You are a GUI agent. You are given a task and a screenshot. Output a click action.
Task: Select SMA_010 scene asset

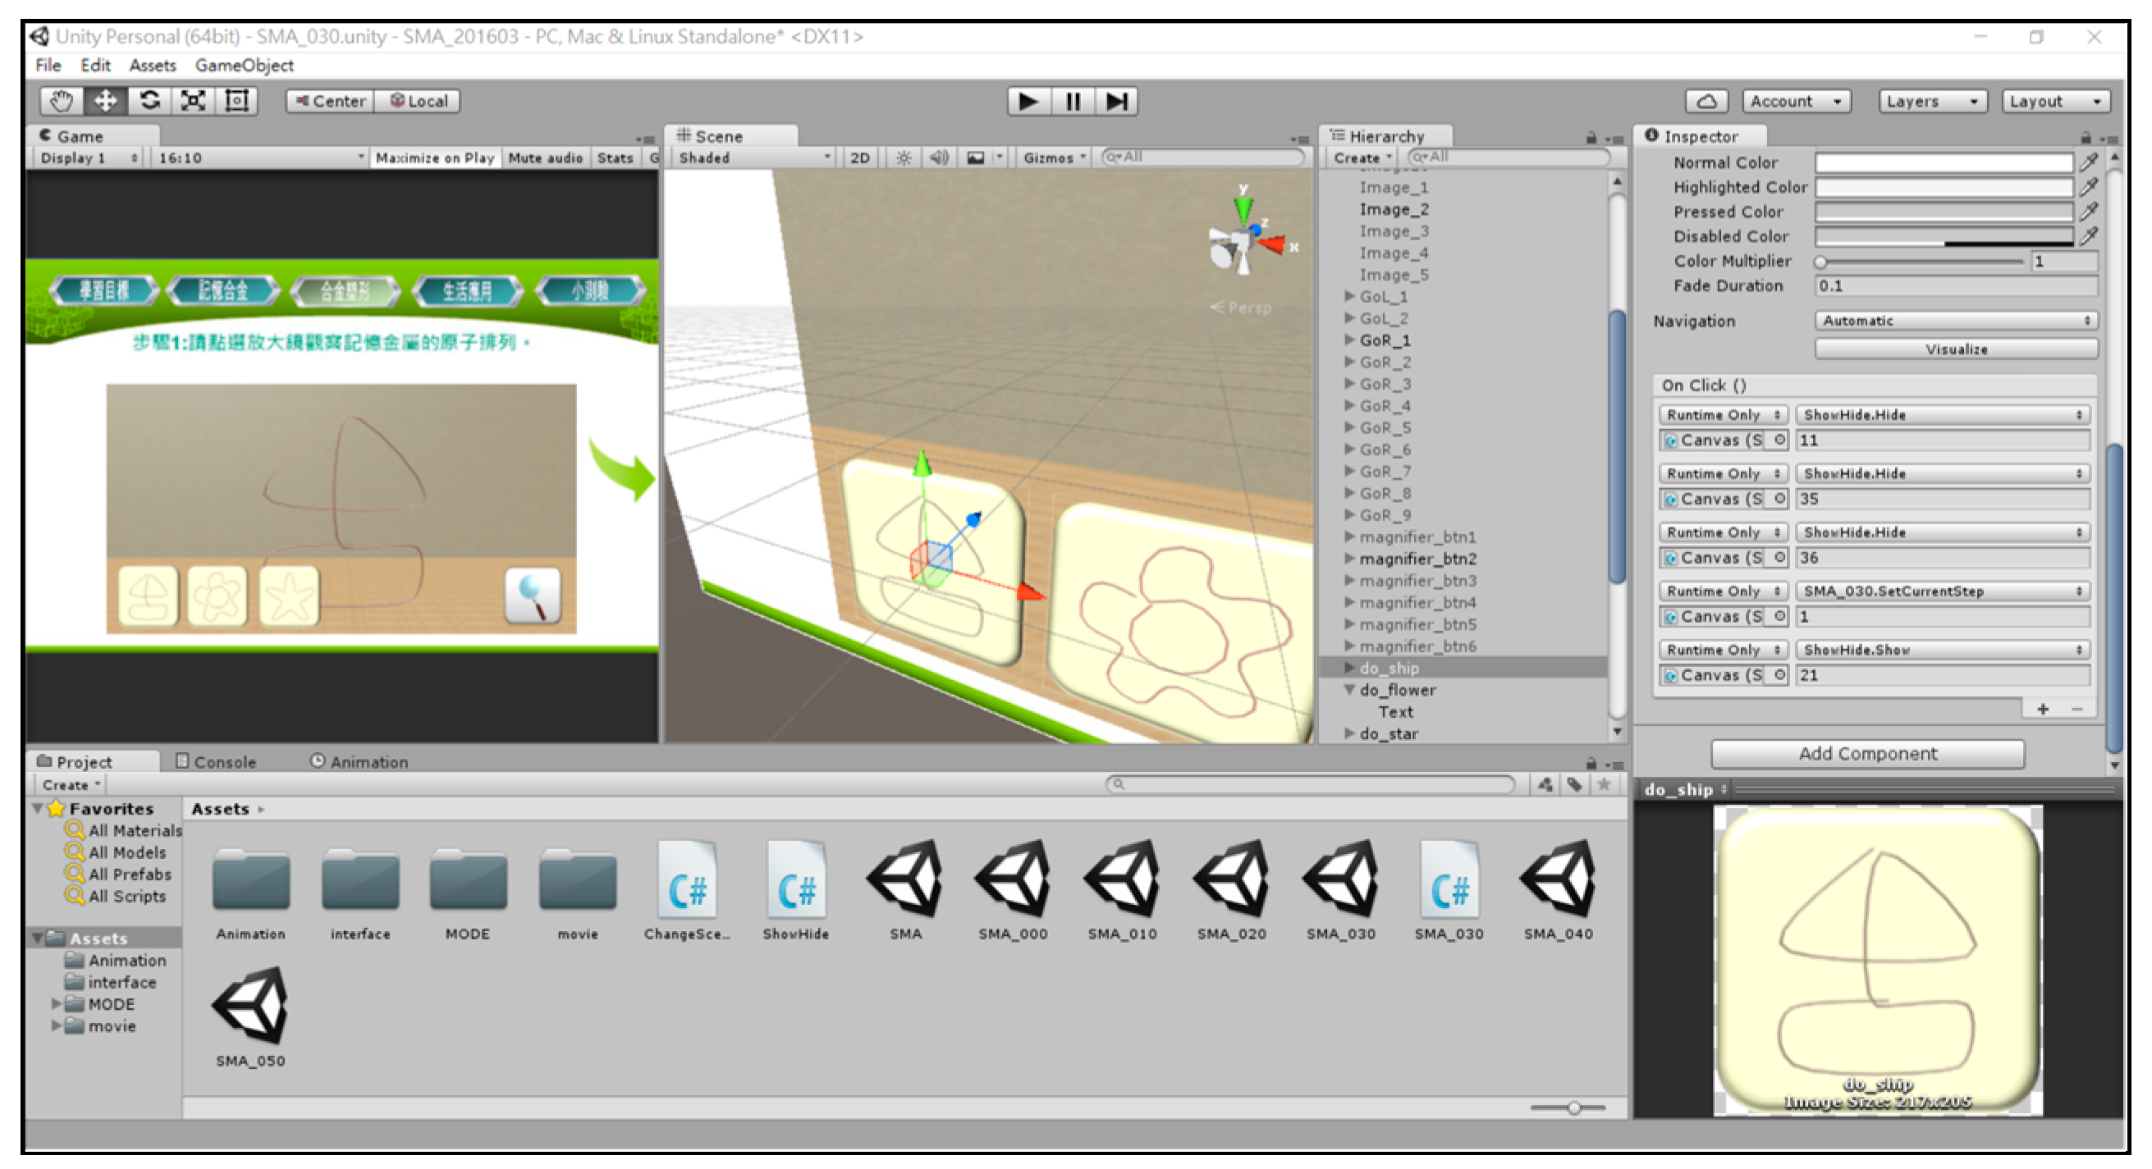tap(1122, 890)
